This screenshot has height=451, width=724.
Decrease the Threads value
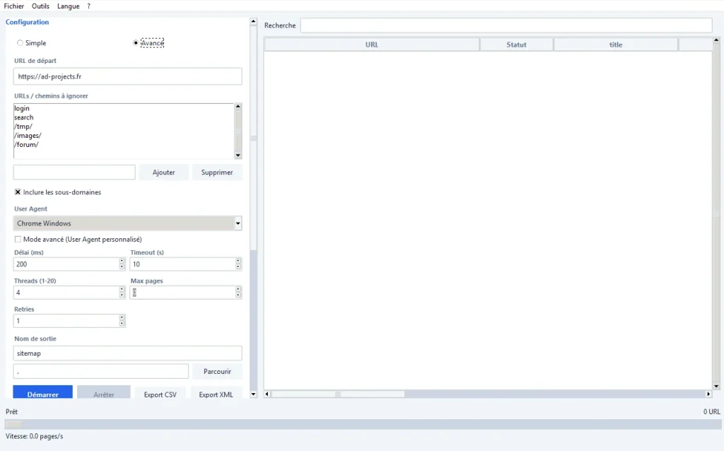click(x=122, y=295)
